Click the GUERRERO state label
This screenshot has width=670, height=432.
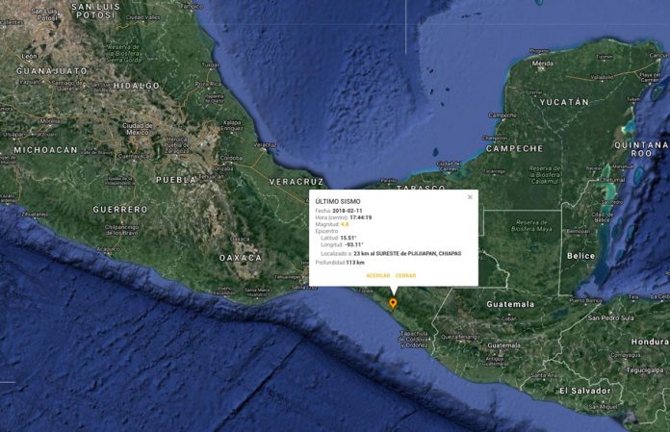(x=120, y=210)
